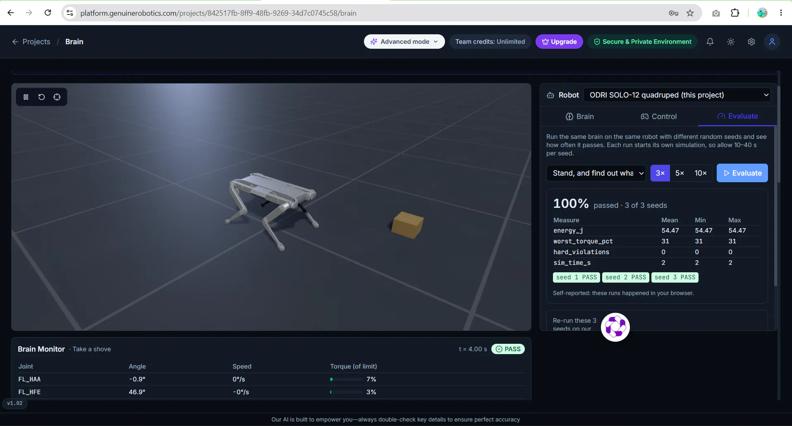
Task: Pause the simulation playback
Action: pos(26,97)
